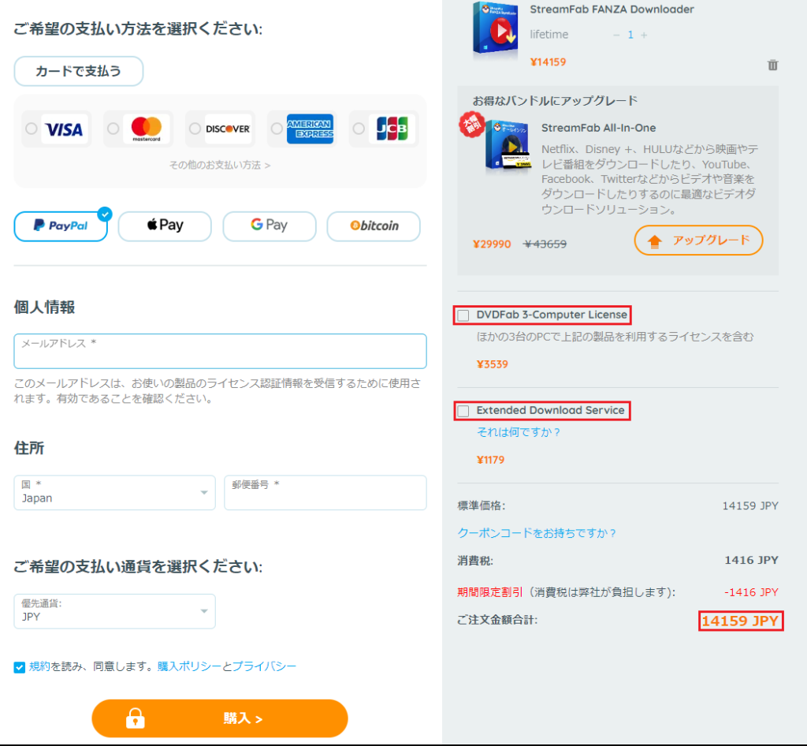
Task: Open the 規約 terms link
Action: click(39, 666)
